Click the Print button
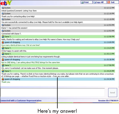Image resolution: width=119 pixels, height=114 pixels. (x=86, y=2)
